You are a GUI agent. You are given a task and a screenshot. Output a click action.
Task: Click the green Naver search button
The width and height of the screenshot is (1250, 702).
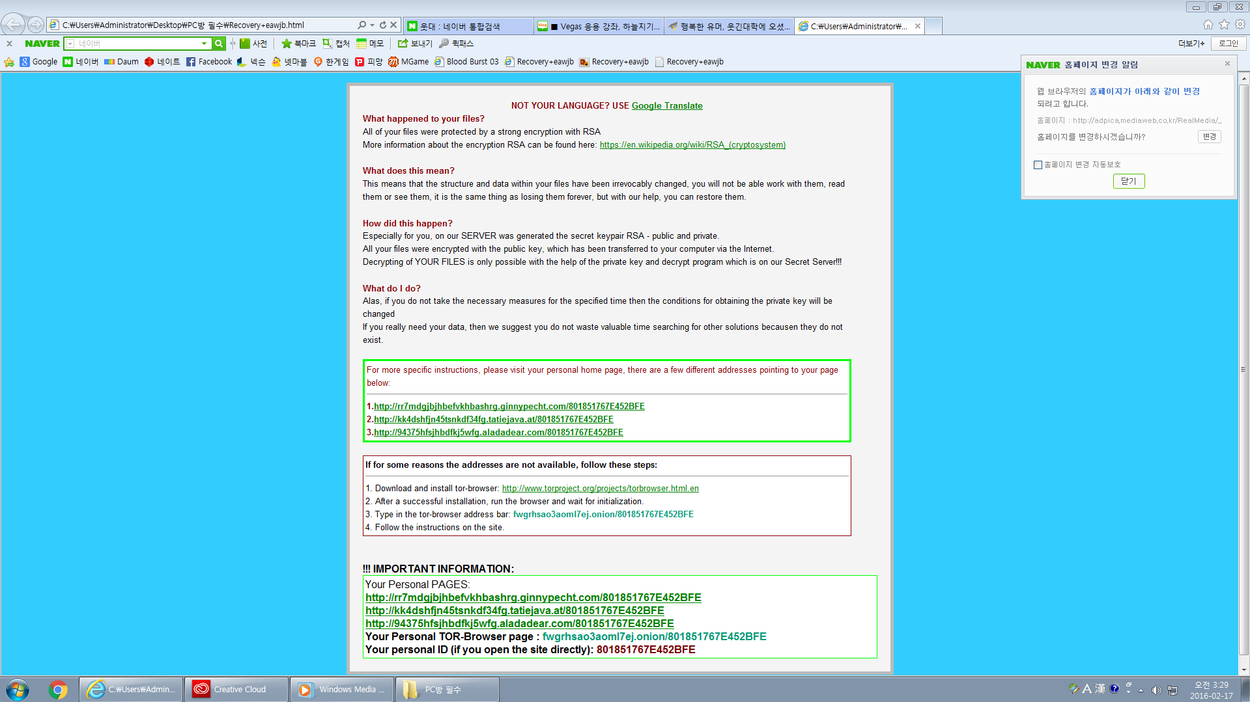219,44
